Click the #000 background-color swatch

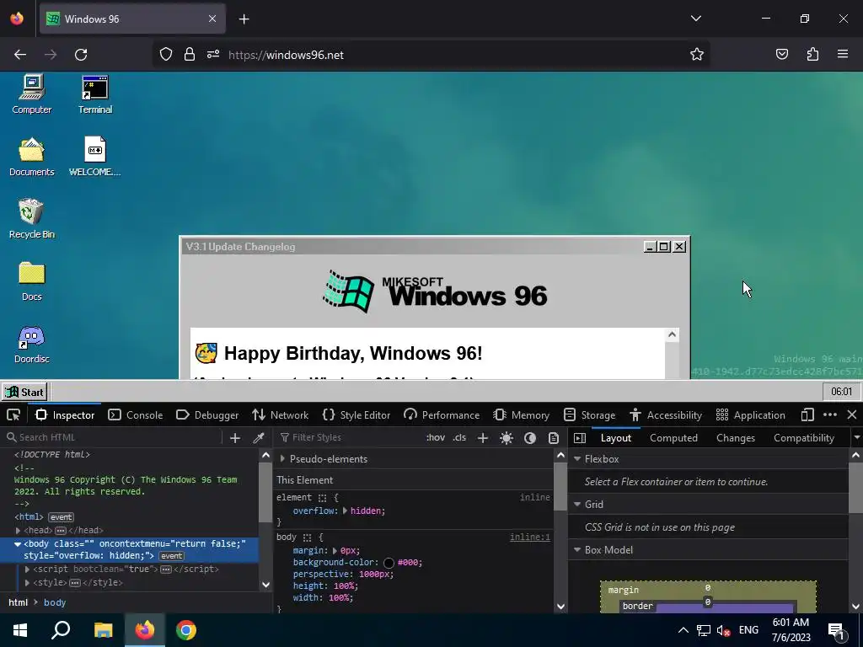pyautogui.click(x=389, y=563)
